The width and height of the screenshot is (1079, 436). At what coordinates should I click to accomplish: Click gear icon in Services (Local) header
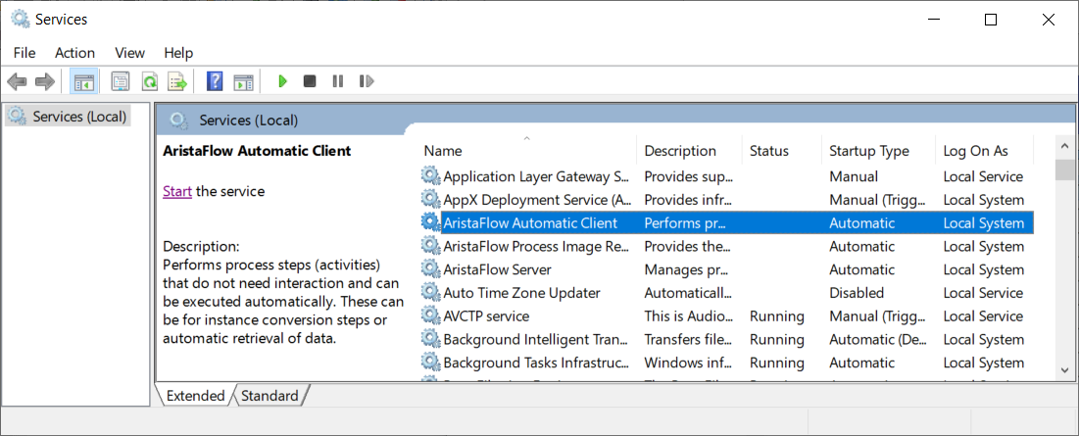click(179, 121)
